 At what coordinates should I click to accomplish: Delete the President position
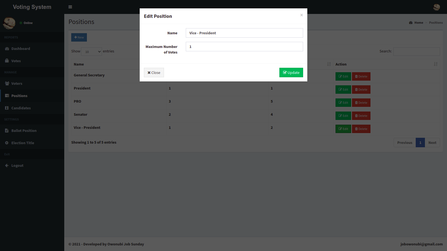[x=361, y=90]
